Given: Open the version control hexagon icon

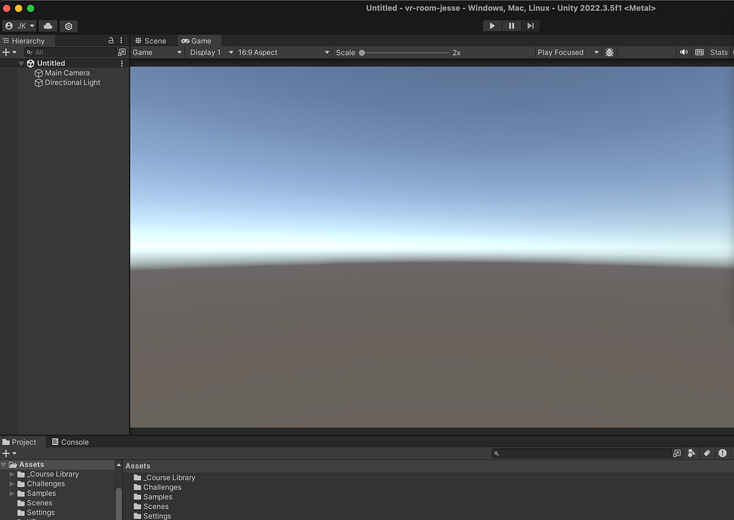Looking at the screenshot, I should coord(68,26).
